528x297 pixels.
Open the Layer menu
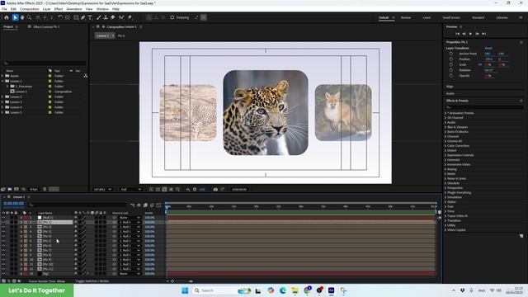(x=47, y=9)
